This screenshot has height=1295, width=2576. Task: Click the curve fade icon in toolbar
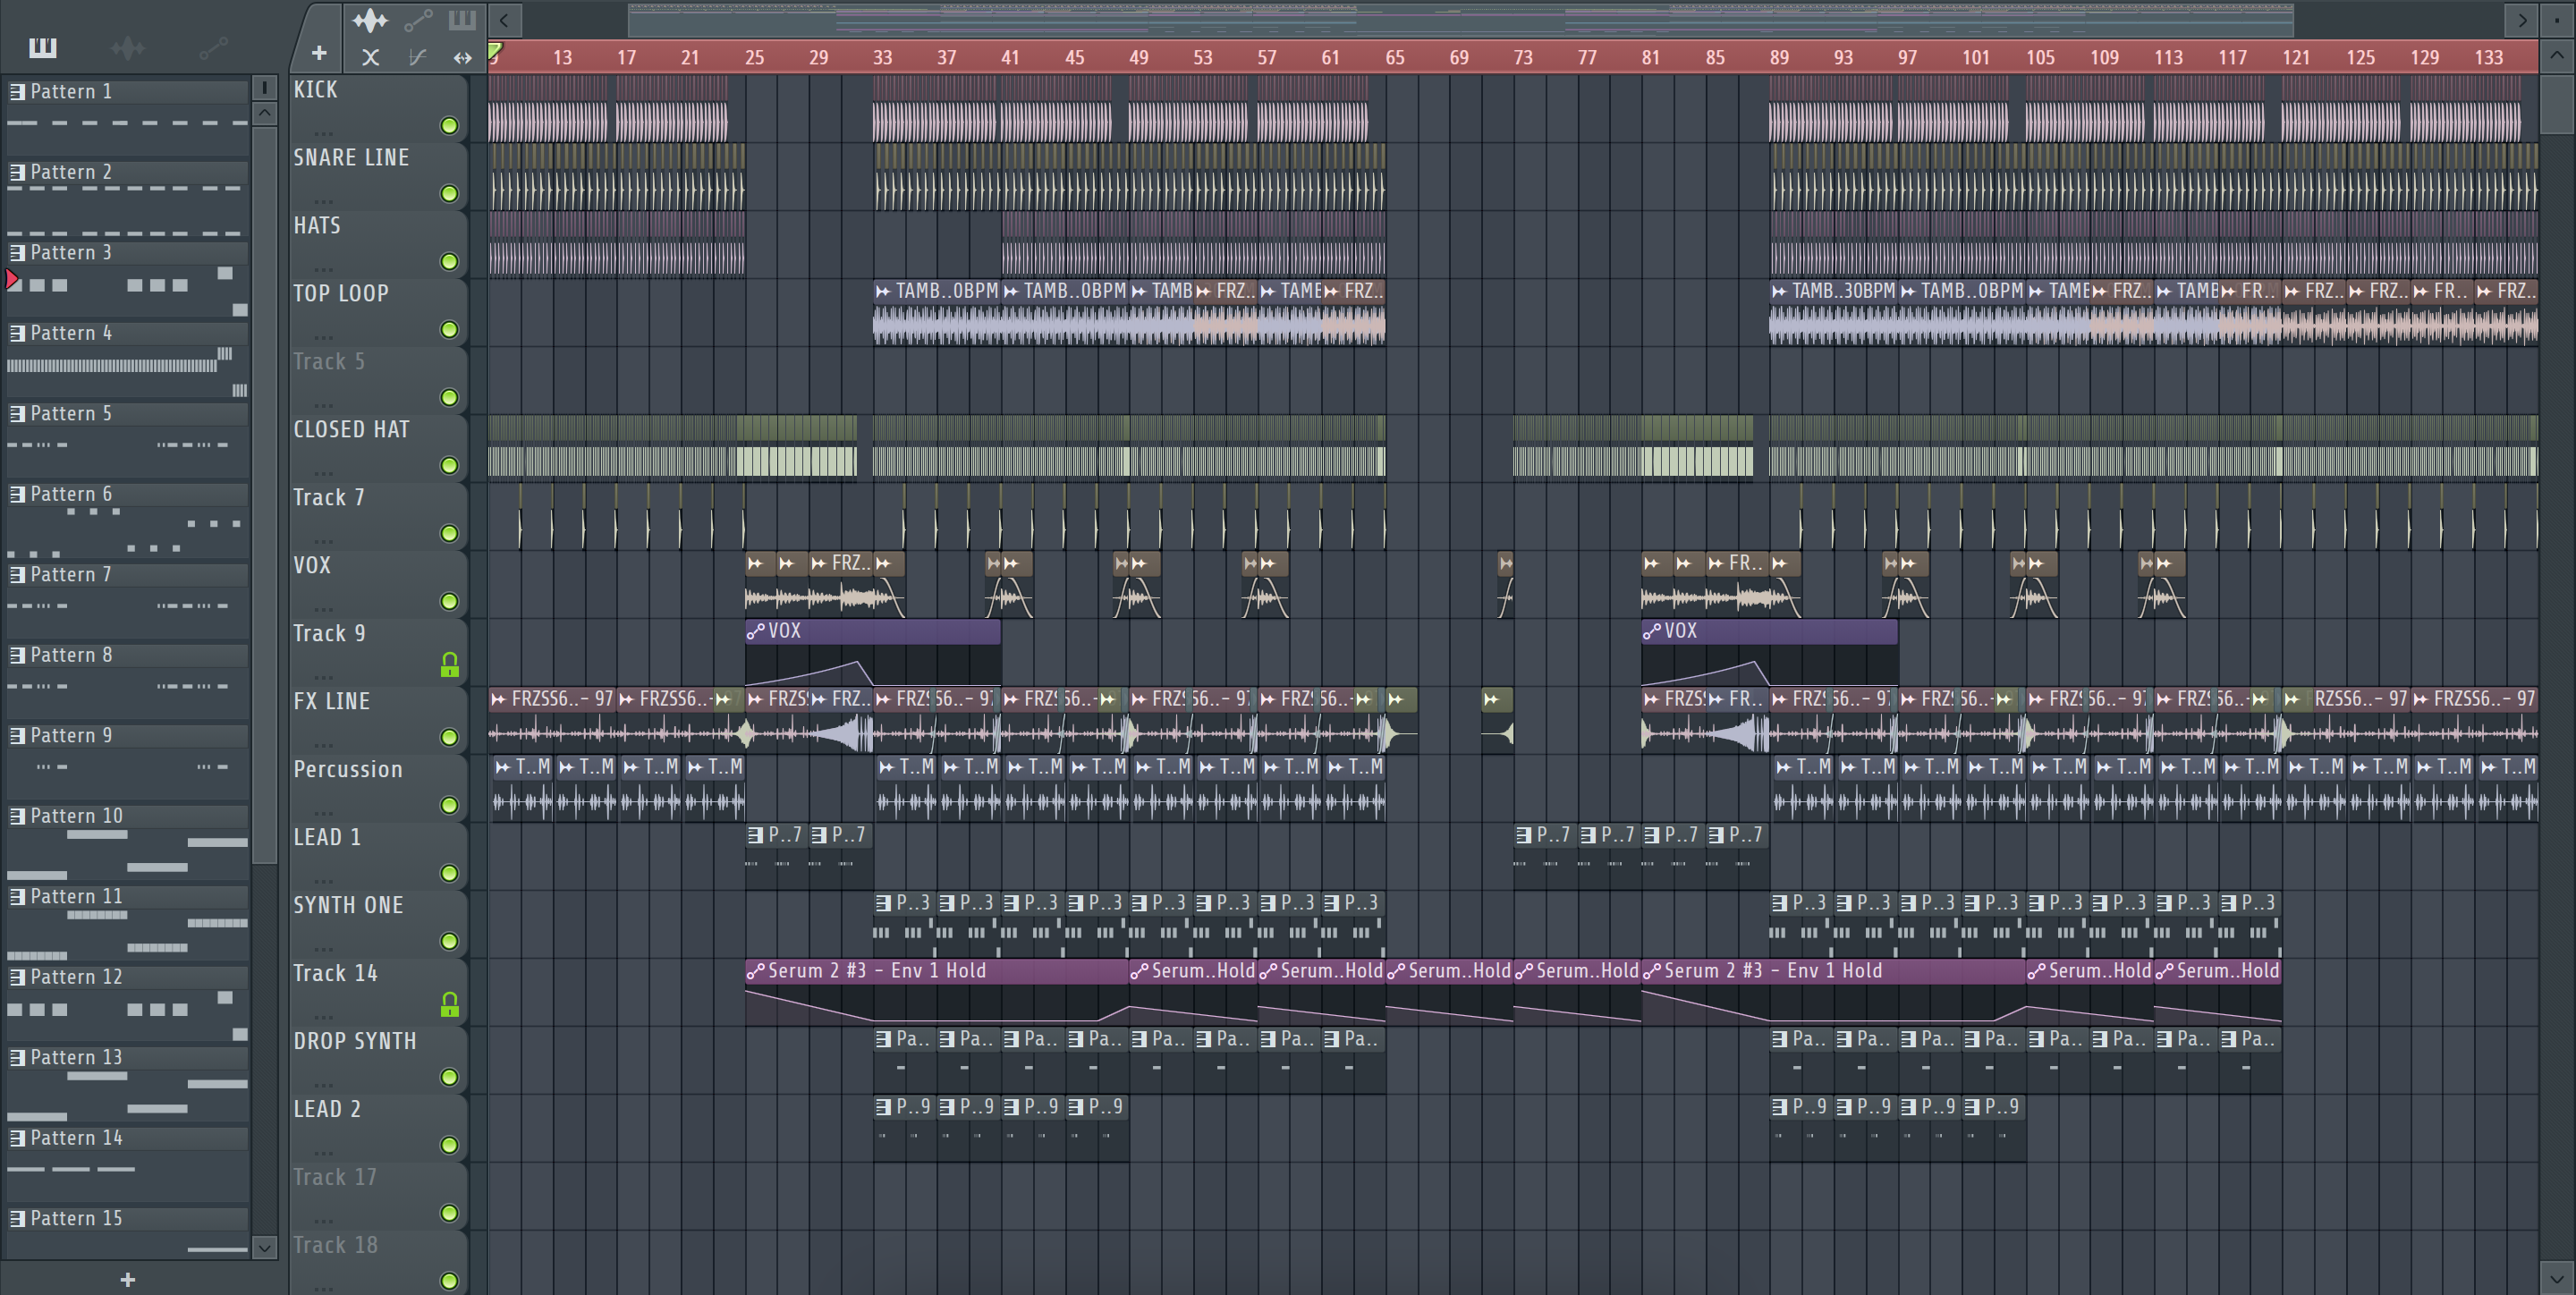417,57
